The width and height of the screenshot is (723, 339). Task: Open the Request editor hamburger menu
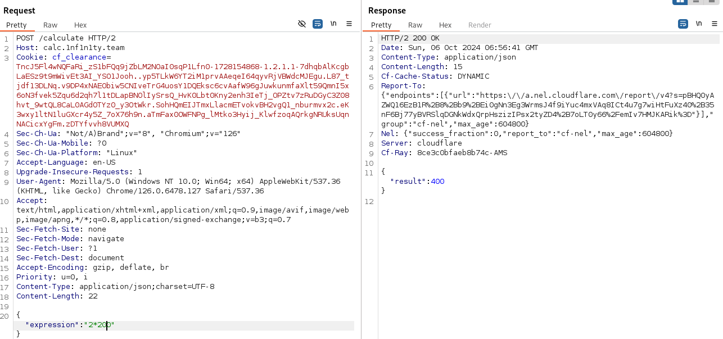click(x=349, y=24)
